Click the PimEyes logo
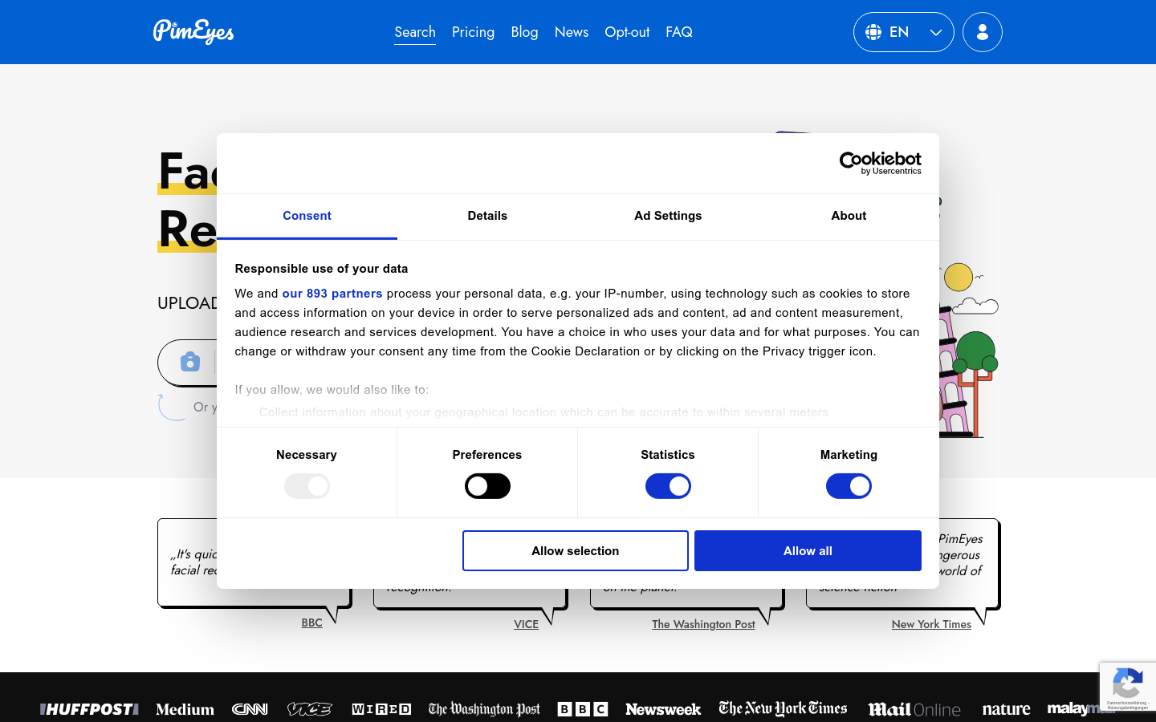Screen dimensions: 1156x722 [x=193, y=32]
